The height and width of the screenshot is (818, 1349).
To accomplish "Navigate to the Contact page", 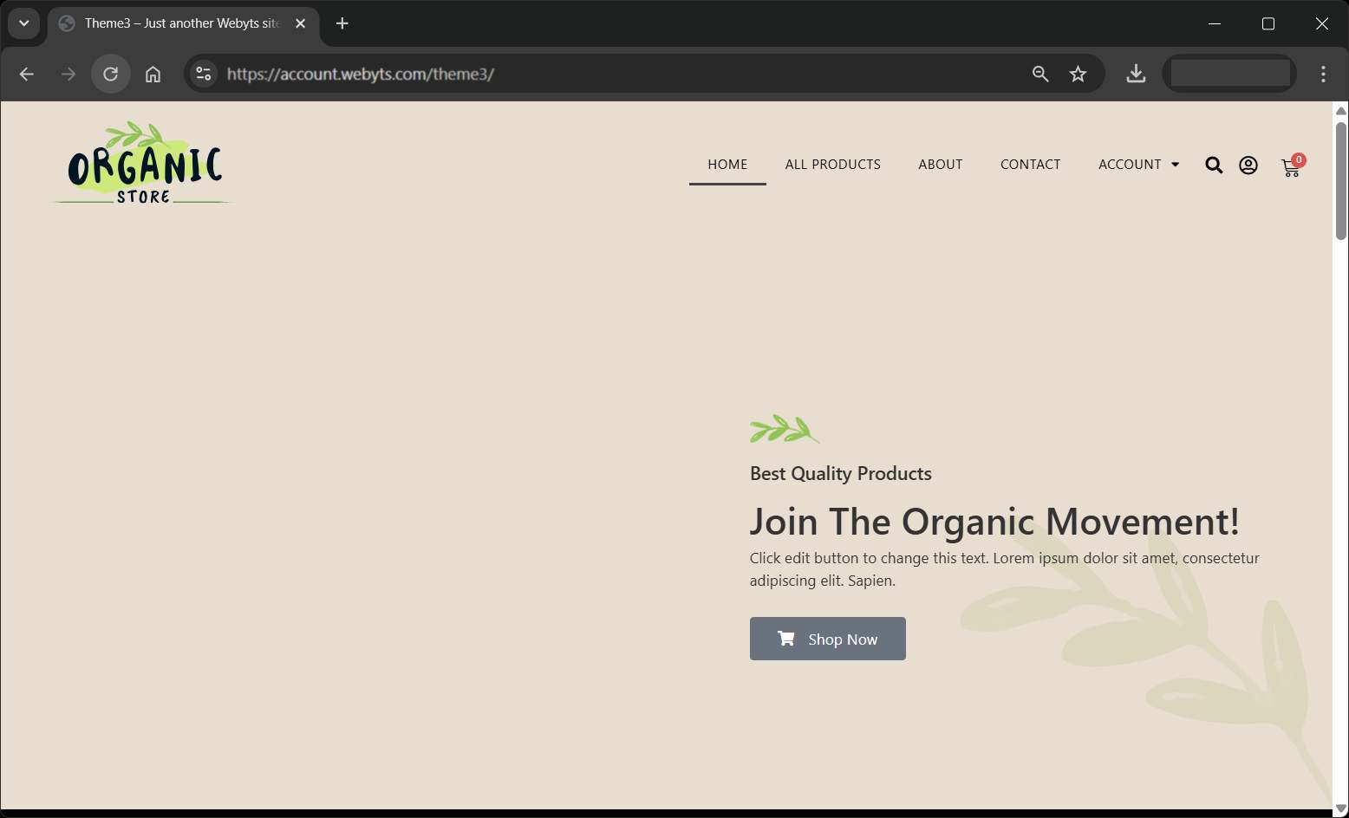I will (x=1030, y=165).
